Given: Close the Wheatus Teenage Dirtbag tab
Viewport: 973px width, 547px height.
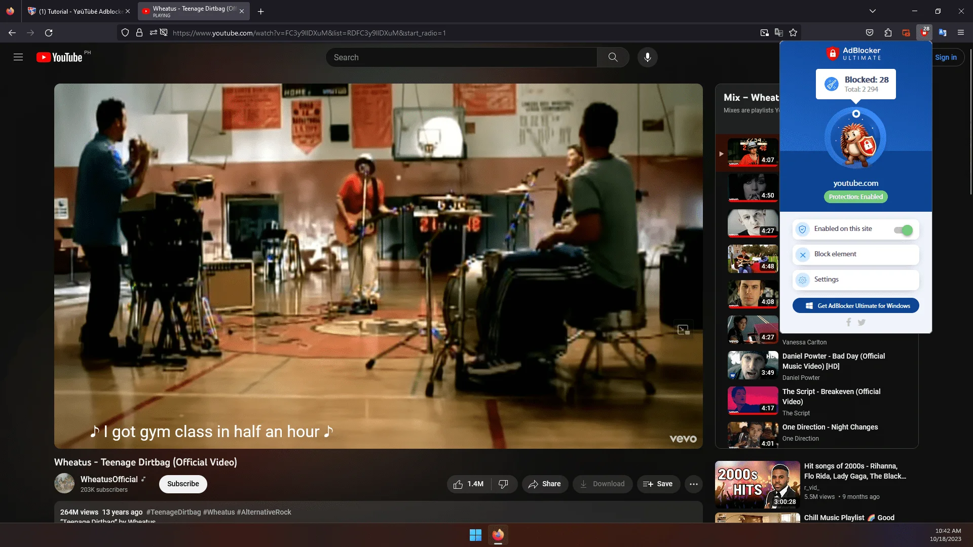Looking at the screenshot, I should tap(242, 11).
